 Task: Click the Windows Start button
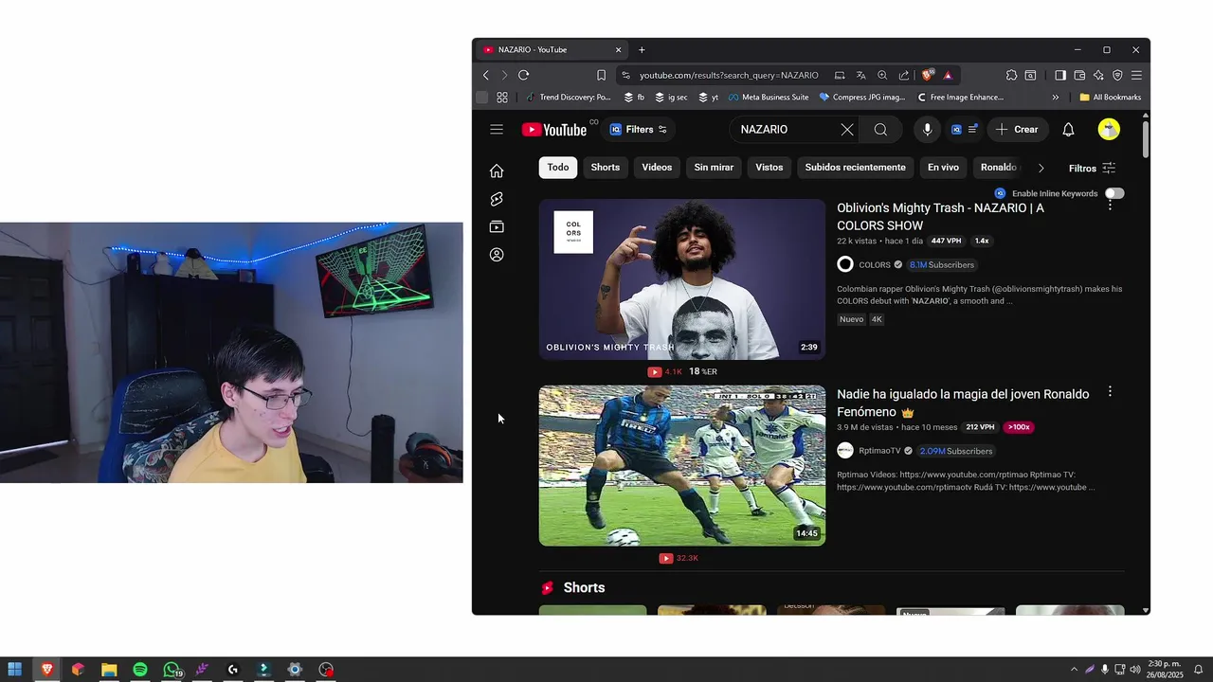[x=15, y=670]
